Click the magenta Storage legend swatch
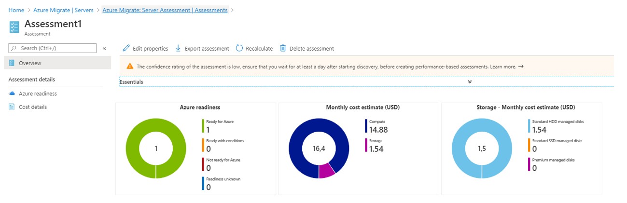The width and height of the screenshot is (627, 203). tap(366, 145)
